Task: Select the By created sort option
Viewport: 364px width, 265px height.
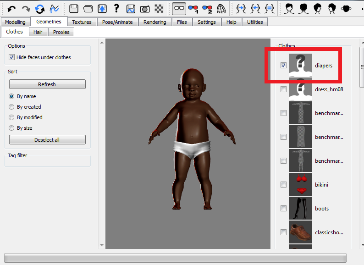Action: click(11, 107)
